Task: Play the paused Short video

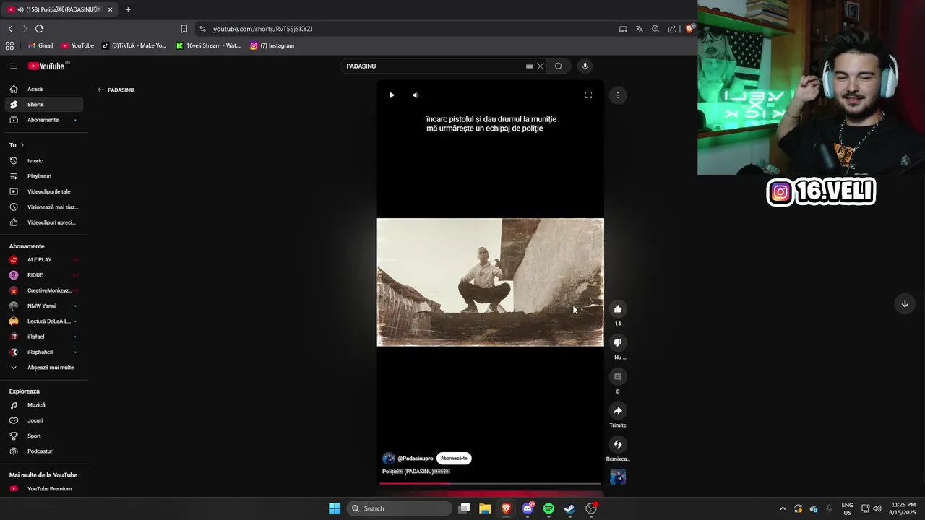Action: [392, 95]
